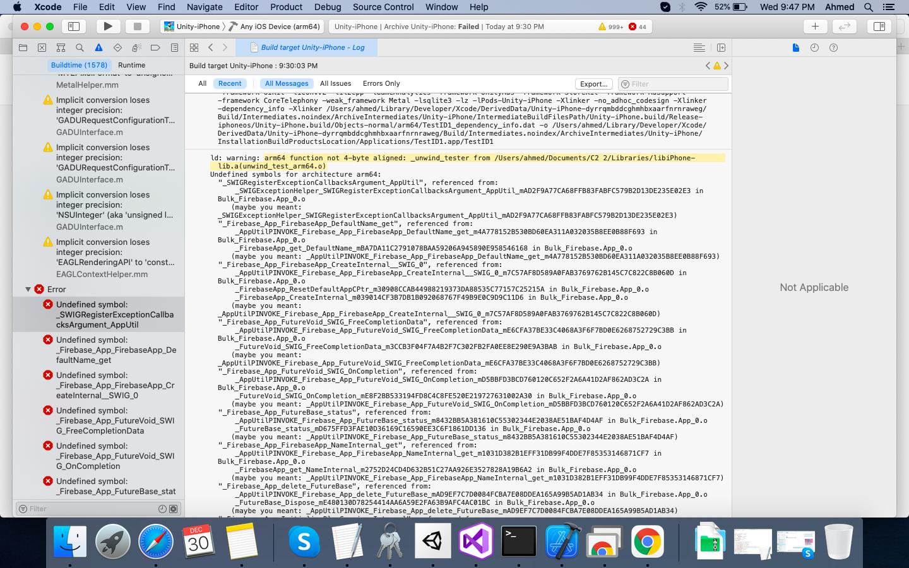The height and width of the screenshot is (568, 909).
Task: Select the All Issues filter
Action: (x=335, y=83)
